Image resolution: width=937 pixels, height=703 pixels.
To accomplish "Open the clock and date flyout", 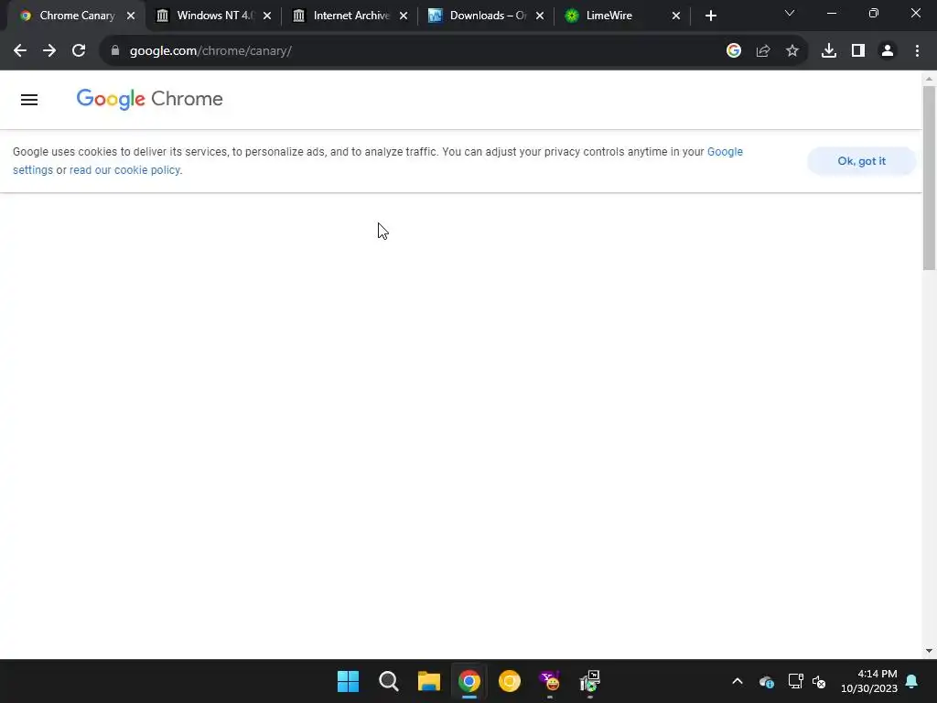I will pyautogui.click(x=869, y=681).
